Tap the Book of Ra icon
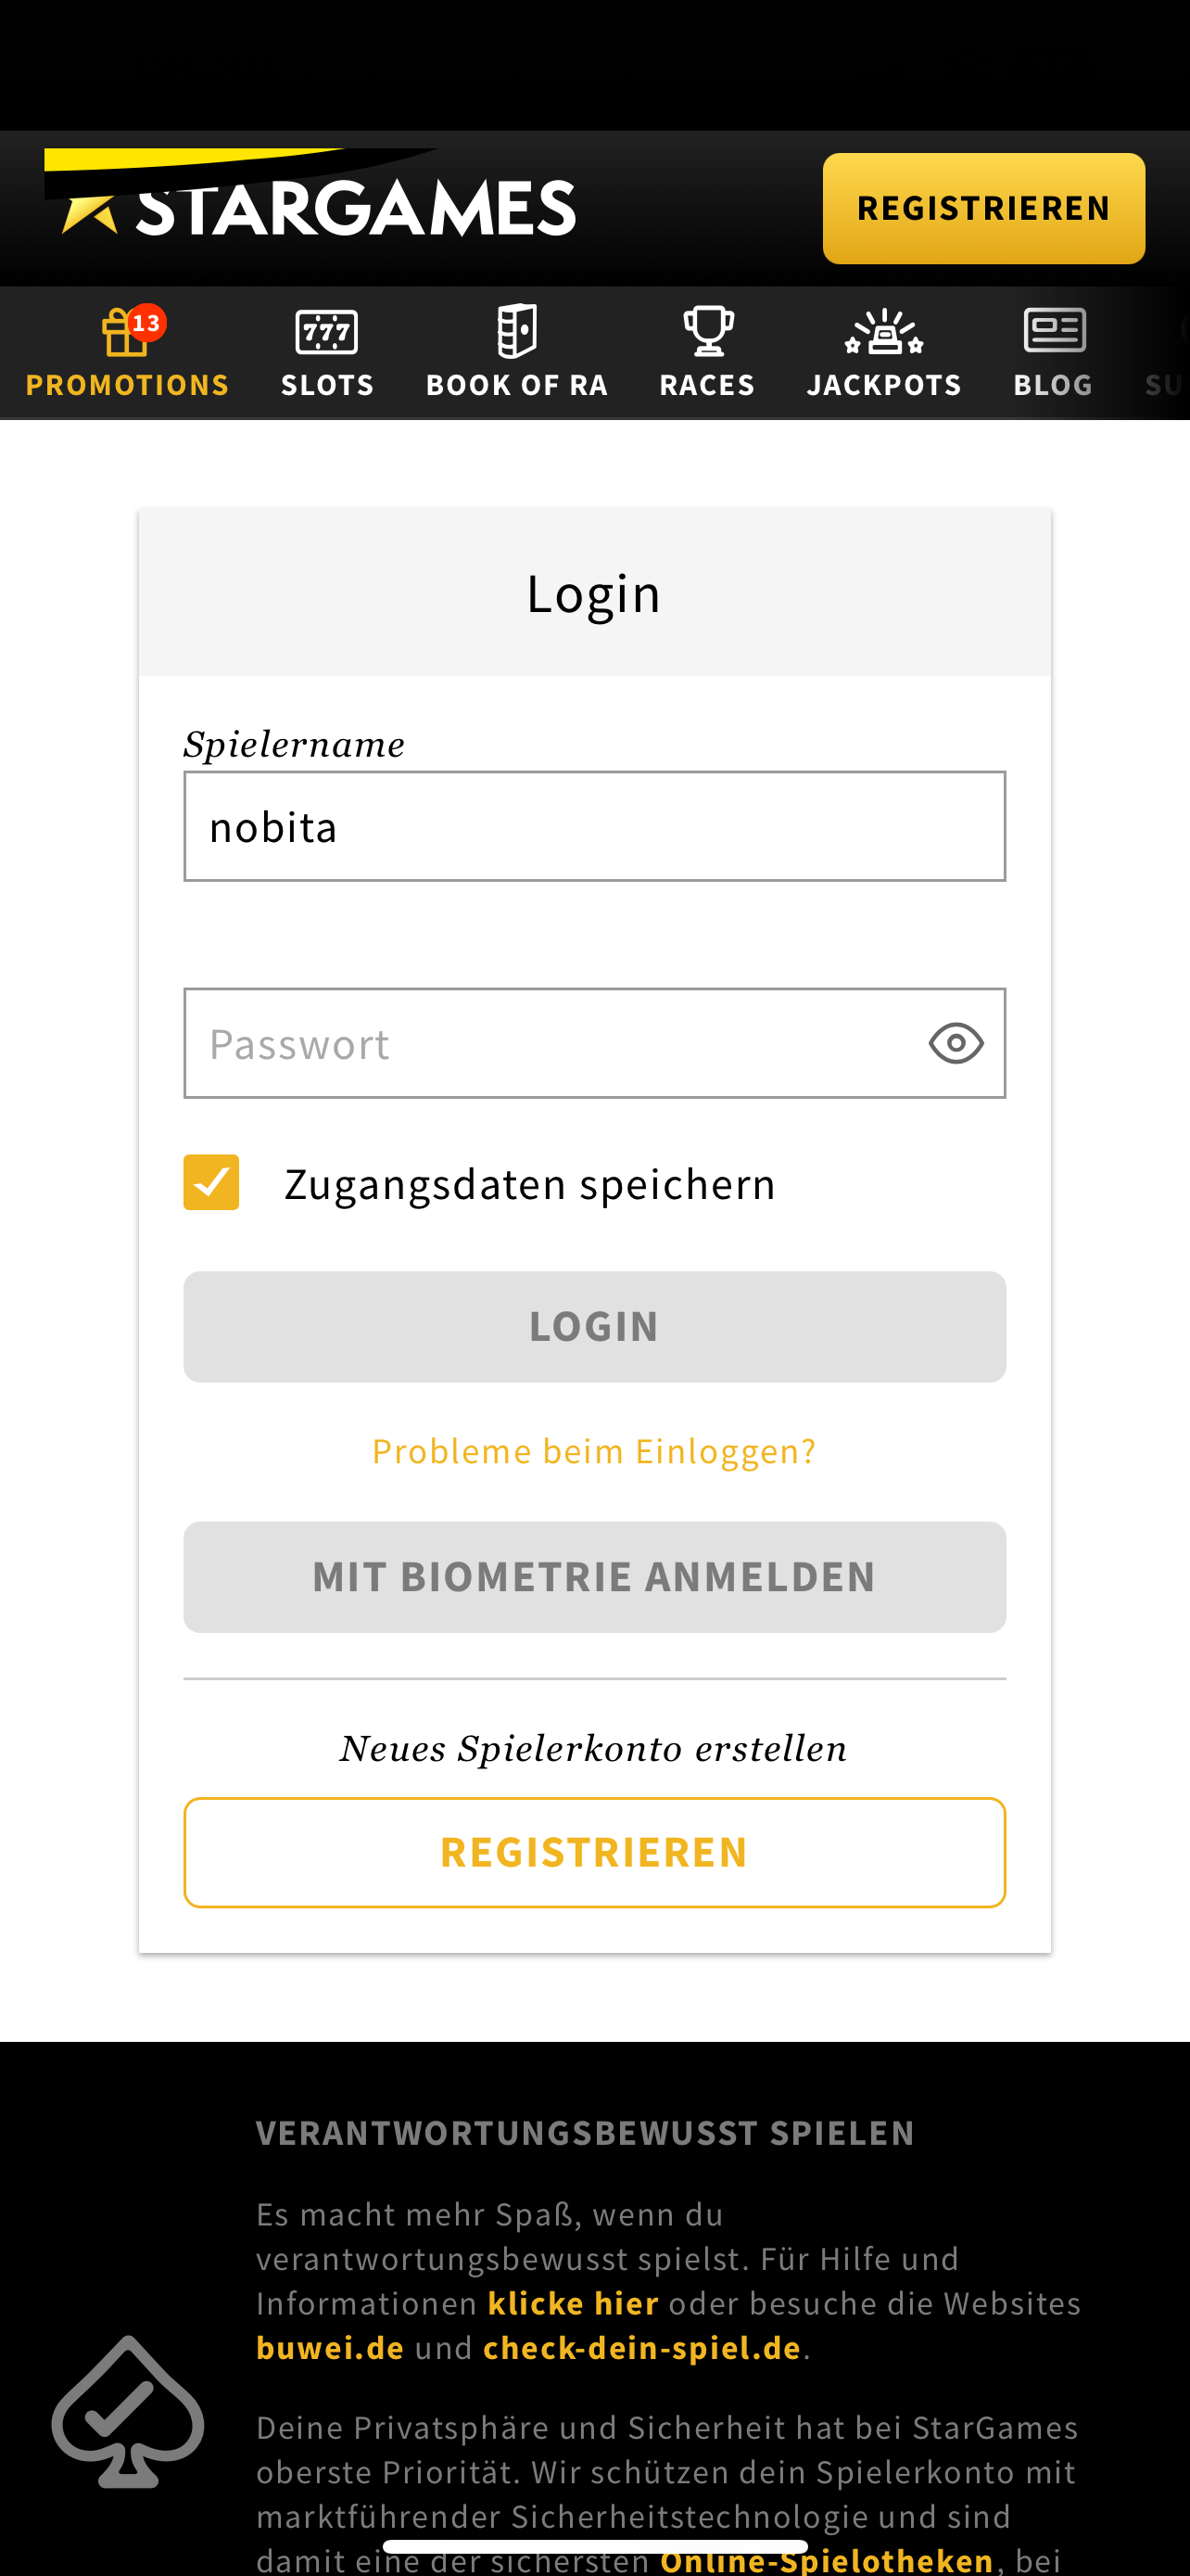 [x=516, y=333]
